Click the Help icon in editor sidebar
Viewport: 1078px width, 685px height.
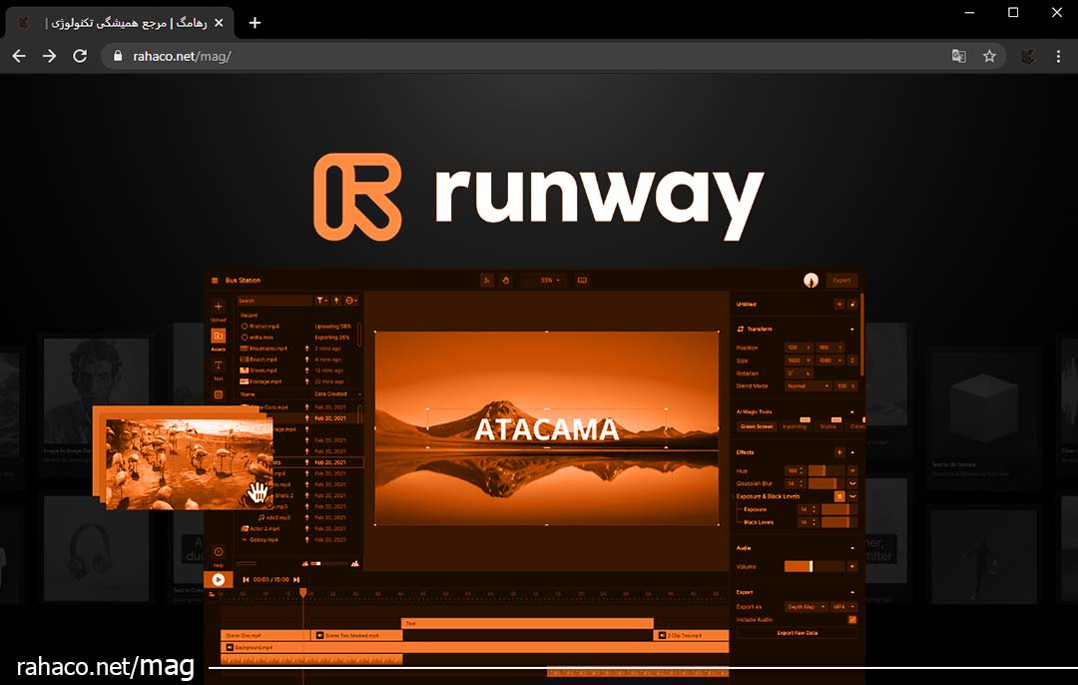(218, 551)
